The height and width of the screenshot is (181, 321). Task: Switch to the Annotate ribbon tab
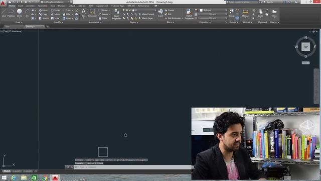point(30,6)
